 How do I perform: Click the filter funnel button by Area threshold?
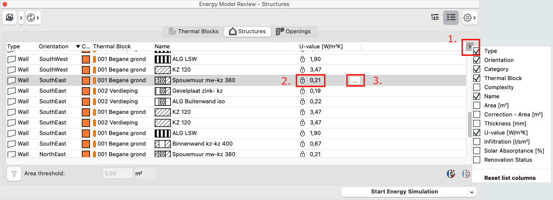click(14, 174)
